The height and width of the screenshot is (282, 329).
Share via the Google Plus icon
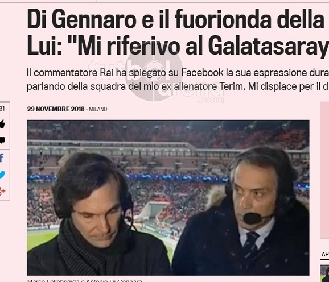point(2,191)
